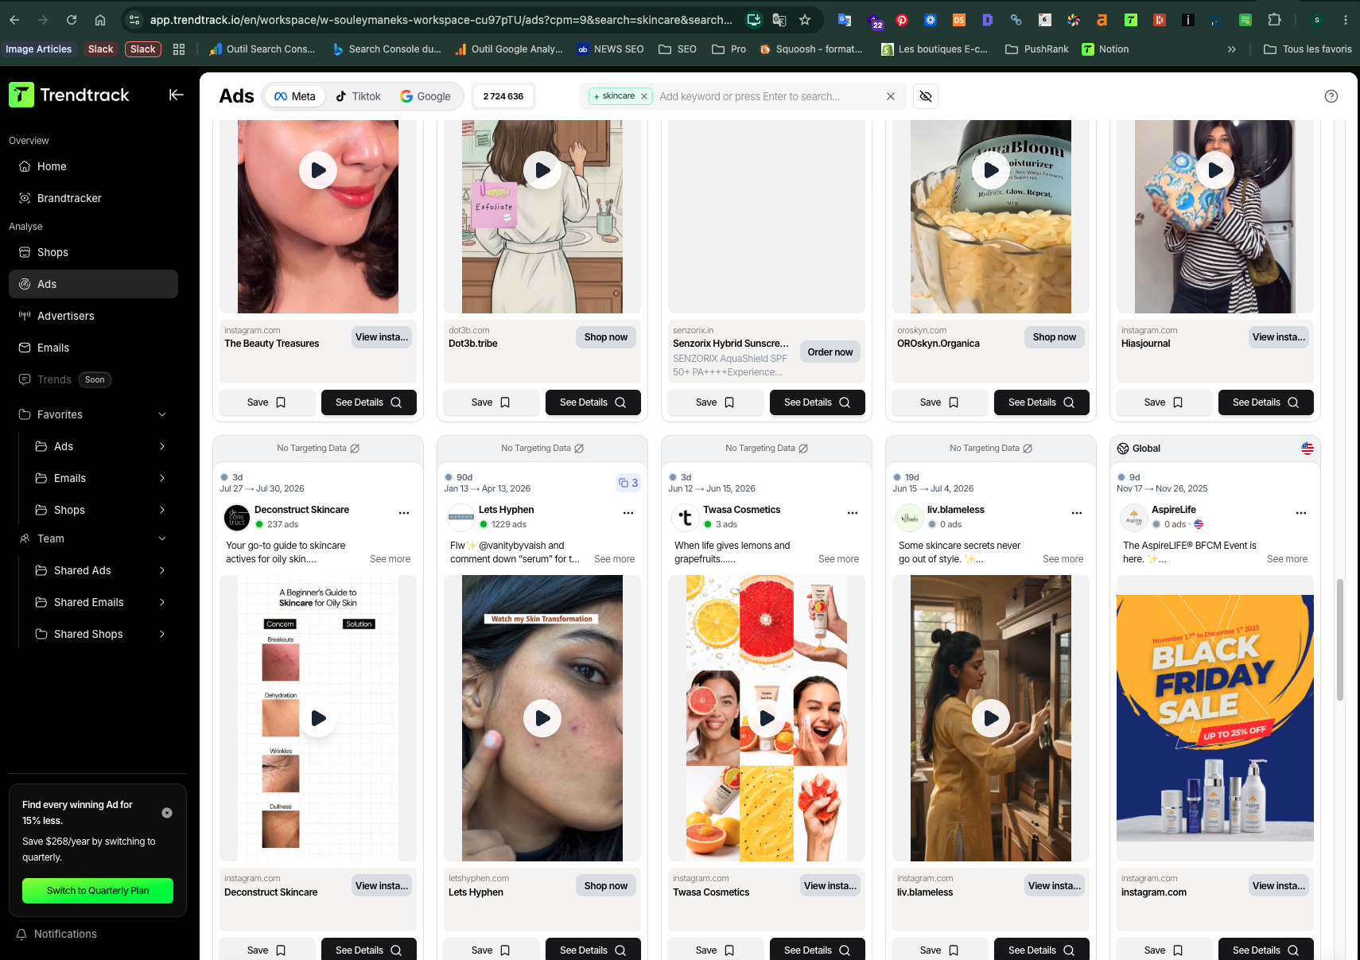This screenshot has width=1360, height=960.
Task: Expand the Favorites Emails folder
Action: [162, 478]
